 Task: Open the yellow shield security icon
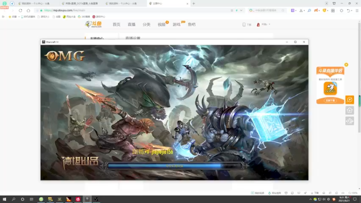pos(324,10)
